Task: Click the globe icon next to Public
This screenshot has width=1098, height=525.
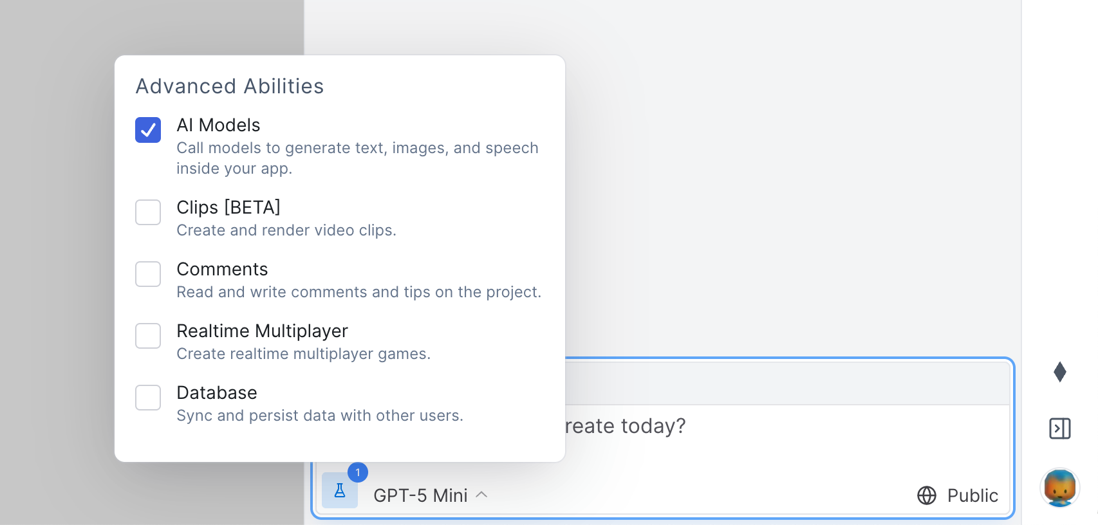Action: 926,495
